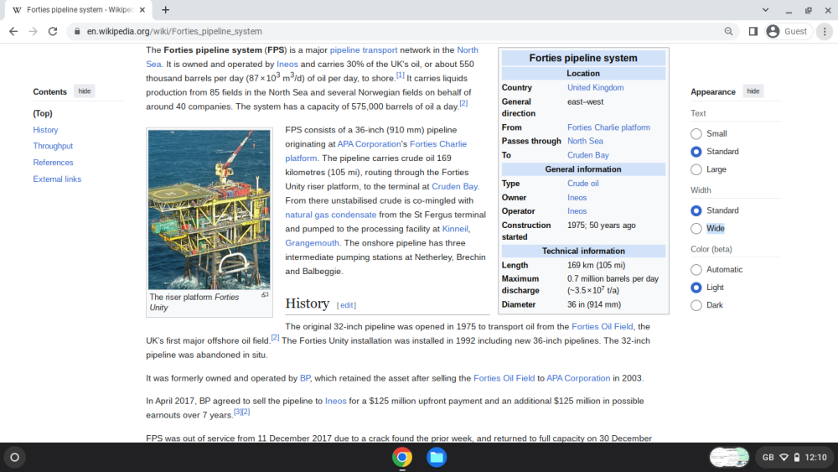The width and height of the screenshot is (838, 472).
Task: Click '36 in (914 mm)' diameter value
Action: coord(594,304)
